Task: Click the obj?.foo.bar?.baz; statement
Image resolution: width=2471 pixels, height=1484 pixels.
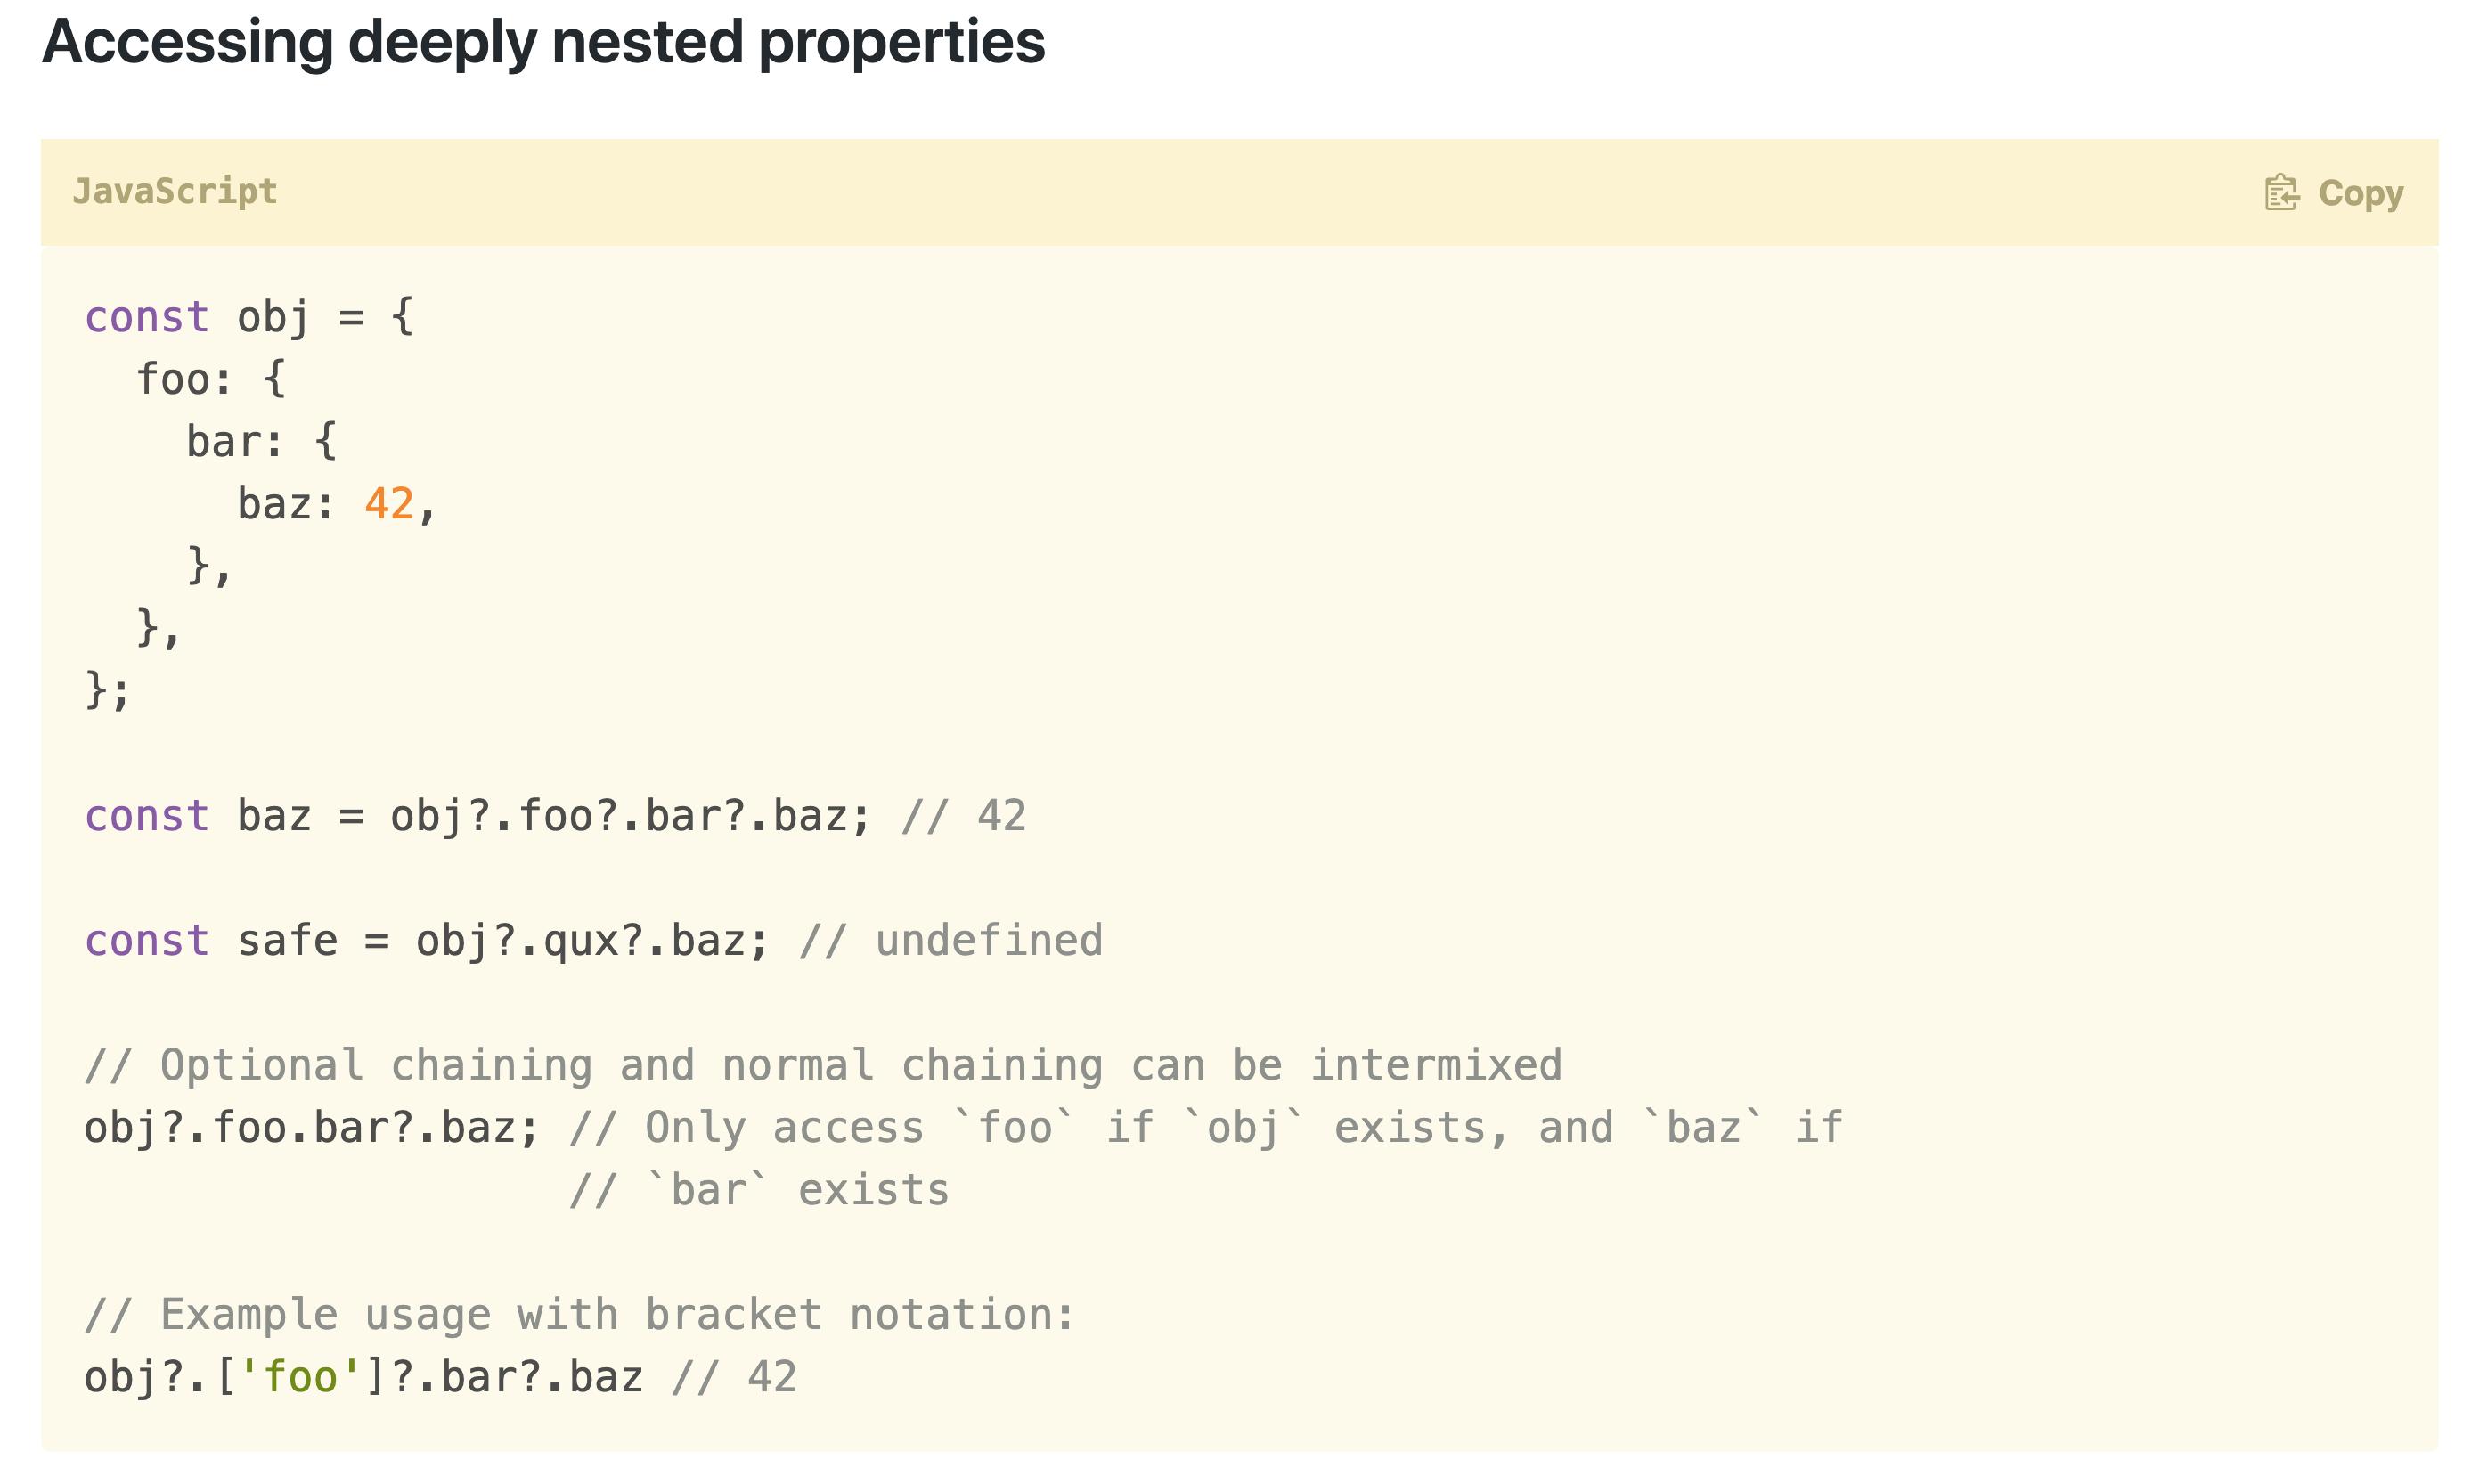Action: coord(312,1128)
